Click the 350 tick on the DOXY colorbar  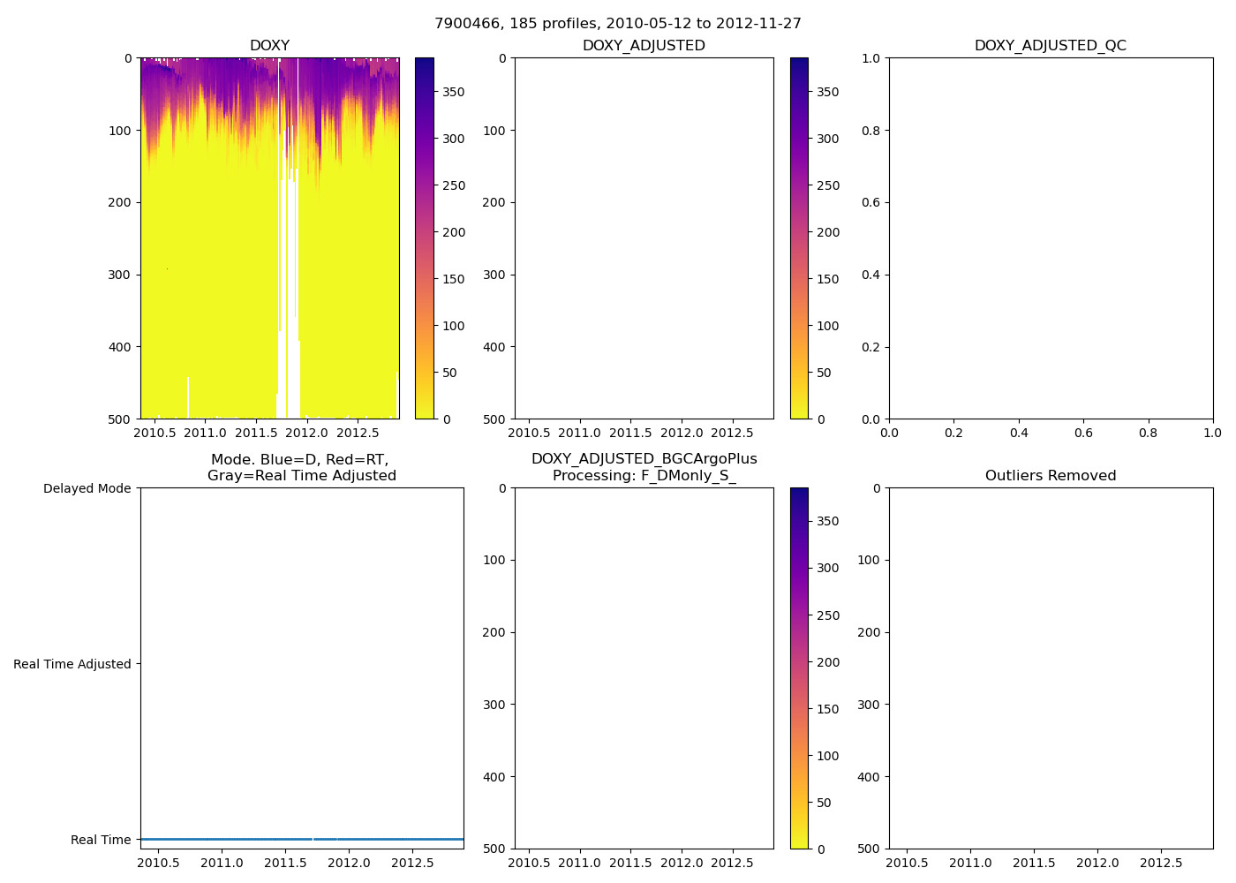[453, 92]
